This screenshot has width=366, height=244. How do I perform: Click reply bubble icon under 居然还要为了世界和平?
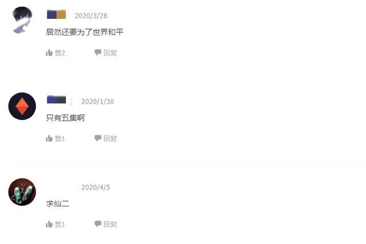coord(98,52)
